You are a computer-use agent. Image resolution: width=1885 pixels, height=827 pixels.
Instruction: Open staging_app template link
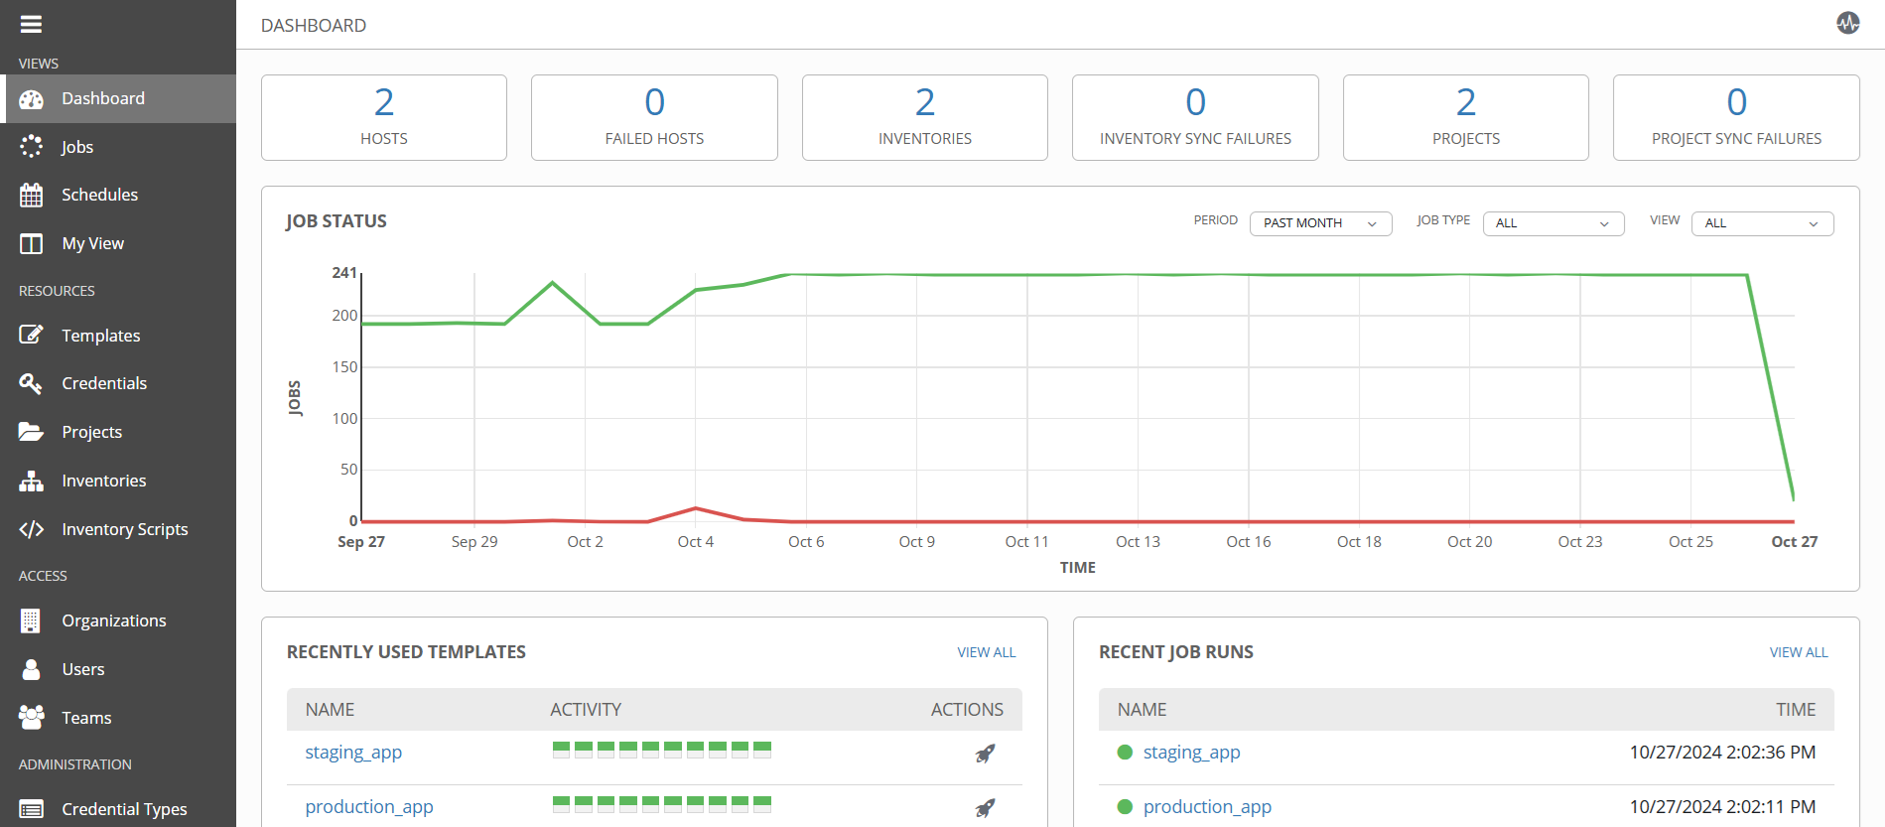[353, 753]
